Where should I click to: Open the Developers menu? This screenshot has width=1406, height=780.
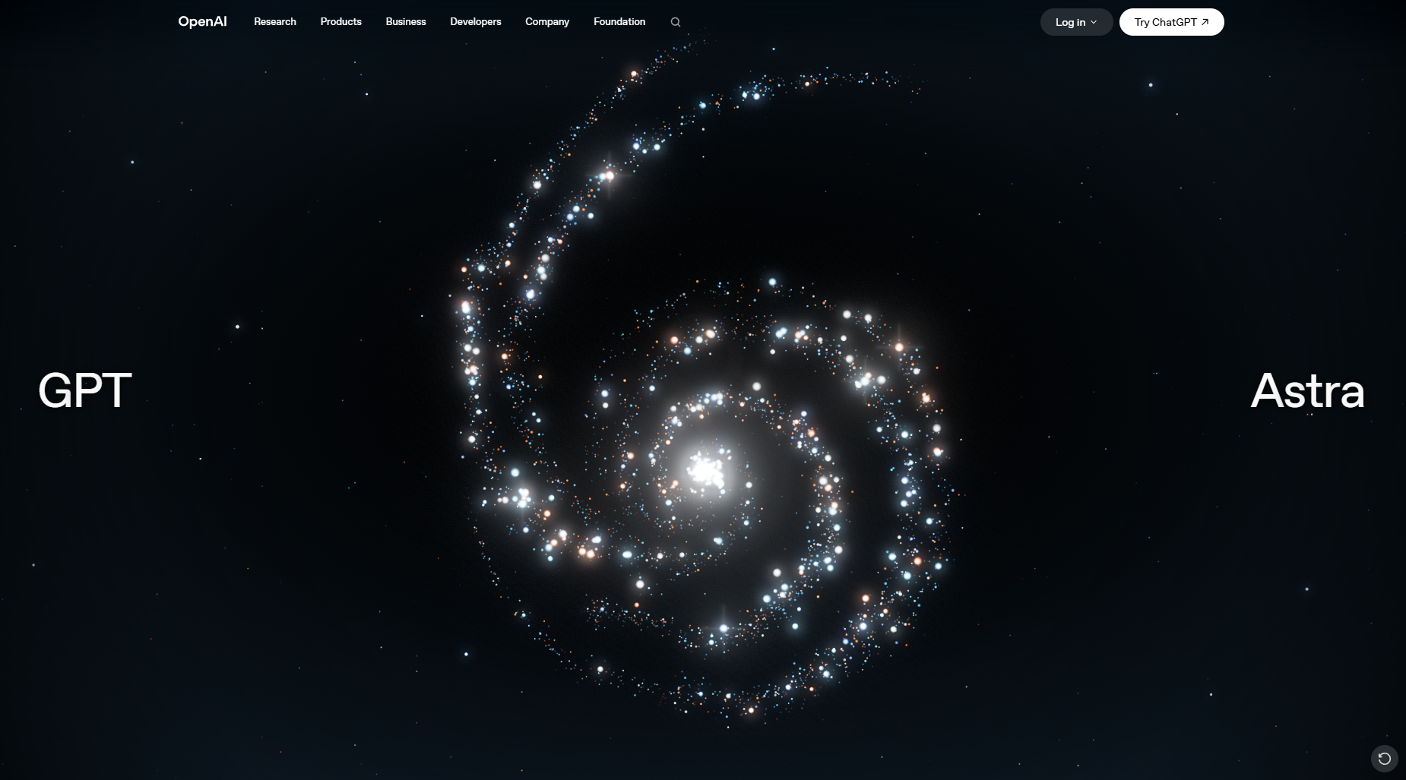point(476,21)
